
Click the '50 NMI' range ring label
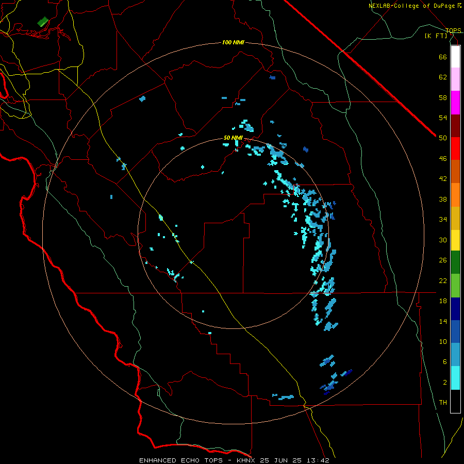(x=233, y=138)
